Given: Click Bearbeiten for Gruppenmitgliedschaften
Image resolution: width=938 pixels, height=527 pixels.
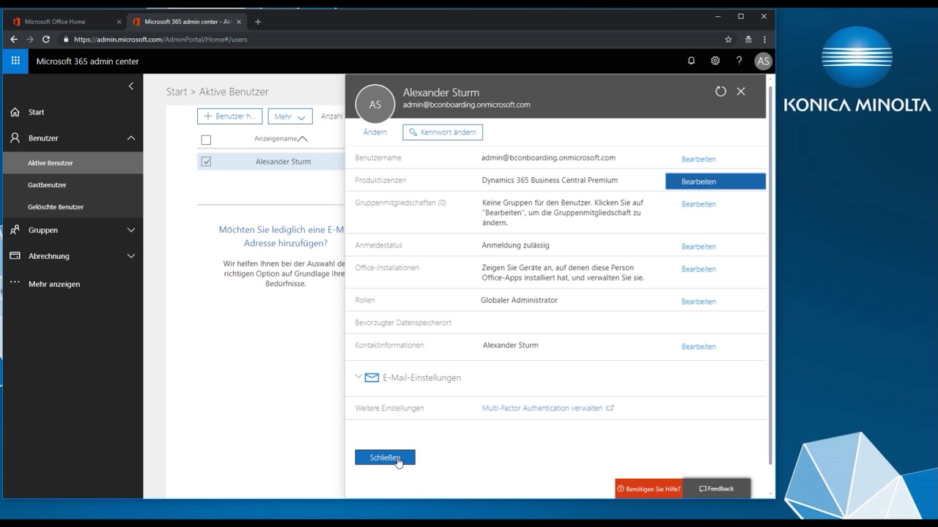Looking at the screenshot, I should click(698, 204).
